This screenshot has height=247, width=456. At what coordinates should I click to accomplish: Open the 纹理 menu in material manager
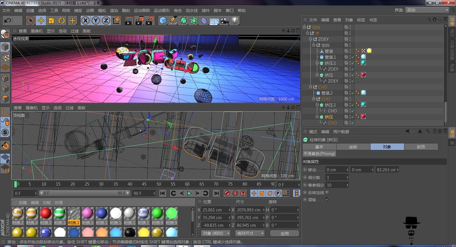click(x=59, y=203)
